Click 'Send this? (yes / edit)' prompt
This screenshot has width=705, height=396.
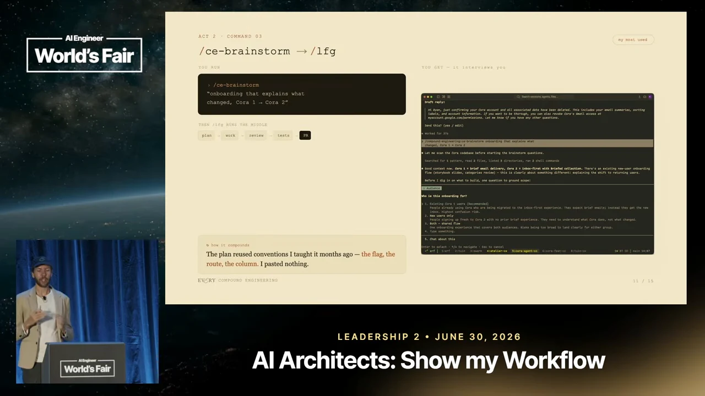tap(444, 125)
